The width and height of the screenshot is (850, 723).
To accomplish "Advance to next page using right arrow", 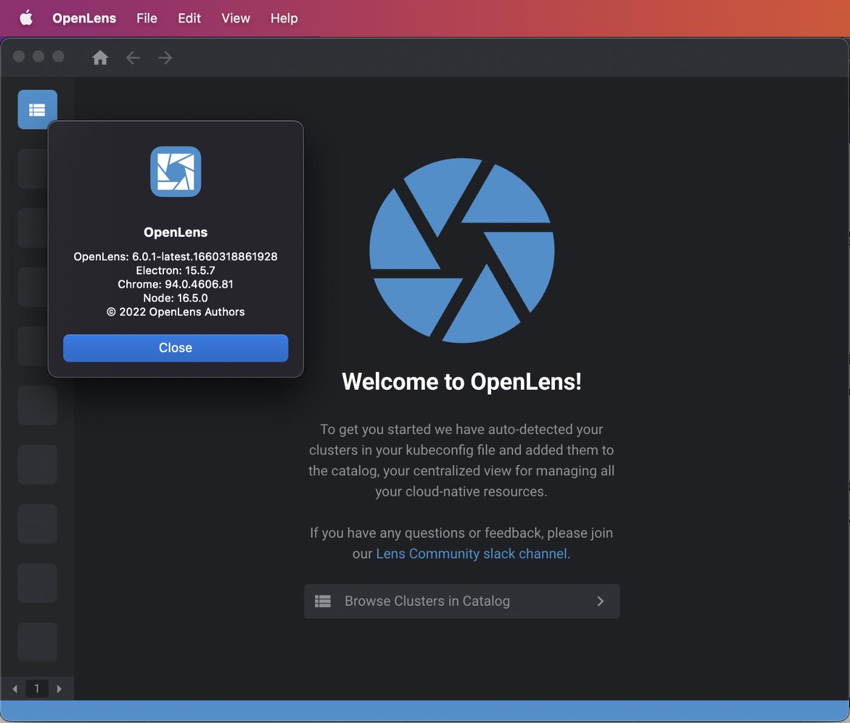I will (59, 688).
